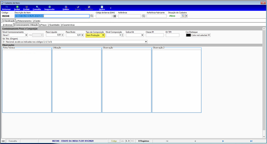Open the Peso Líquido dropdown arrow
The width and height of the screenshot is (267, 144).
point(62,35)
